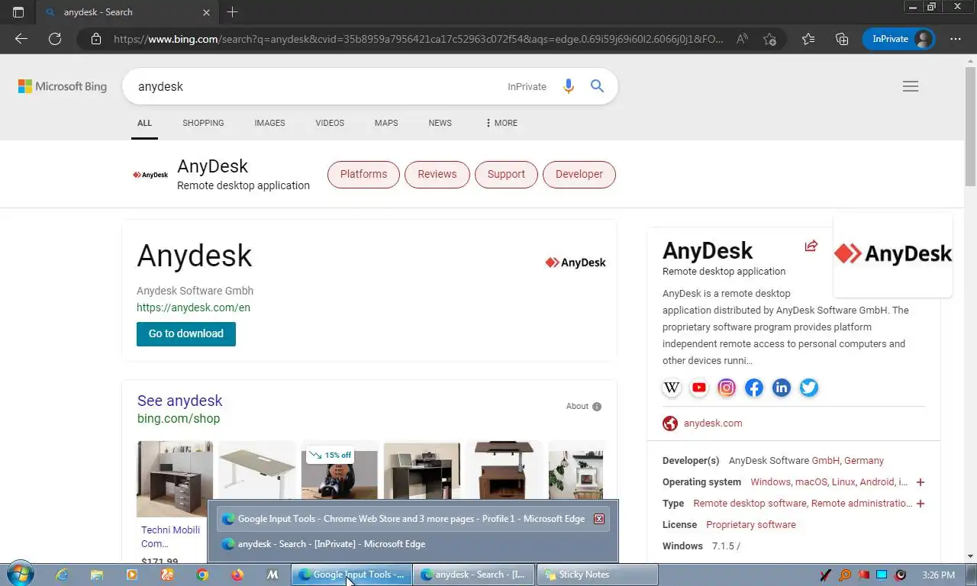Click the Bing search magnifier icon
This screenshot has height=586, width=977.
(x=597, y=86)
